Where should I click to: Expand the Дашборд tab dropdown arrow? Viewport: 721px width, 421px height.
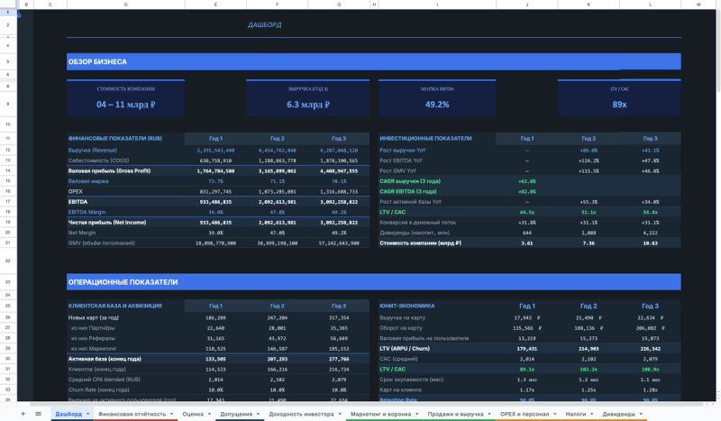(x=87, y=414)
